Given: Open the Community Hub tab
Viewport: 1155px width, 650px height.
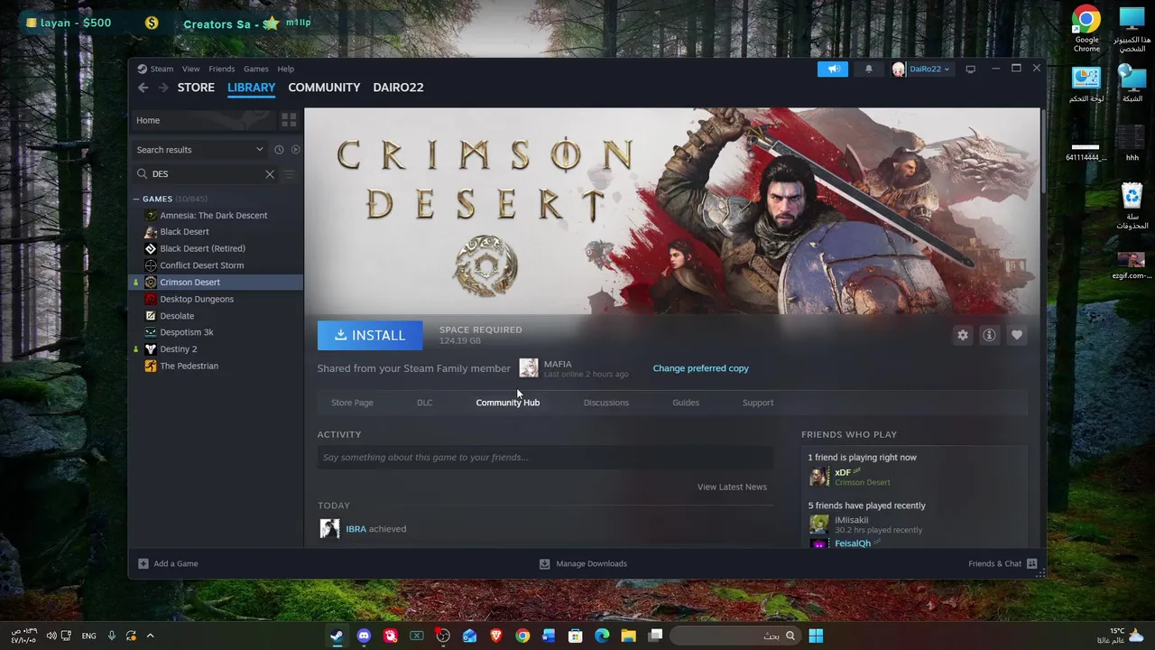Looking at the screenshot, I should [508, 403].
